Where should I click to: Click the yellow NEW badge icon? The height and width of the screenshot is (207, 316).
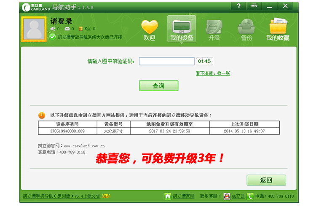tap(106, 196)
